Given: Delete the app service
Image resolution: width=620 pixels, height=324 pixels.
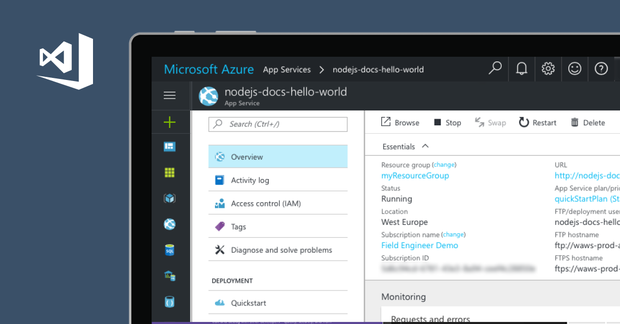Looking at the screenshot, I should (x=588, y=122).
